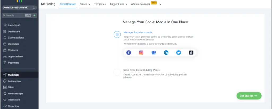Click the Launchpad icon in sidebar

pos(5,25)
